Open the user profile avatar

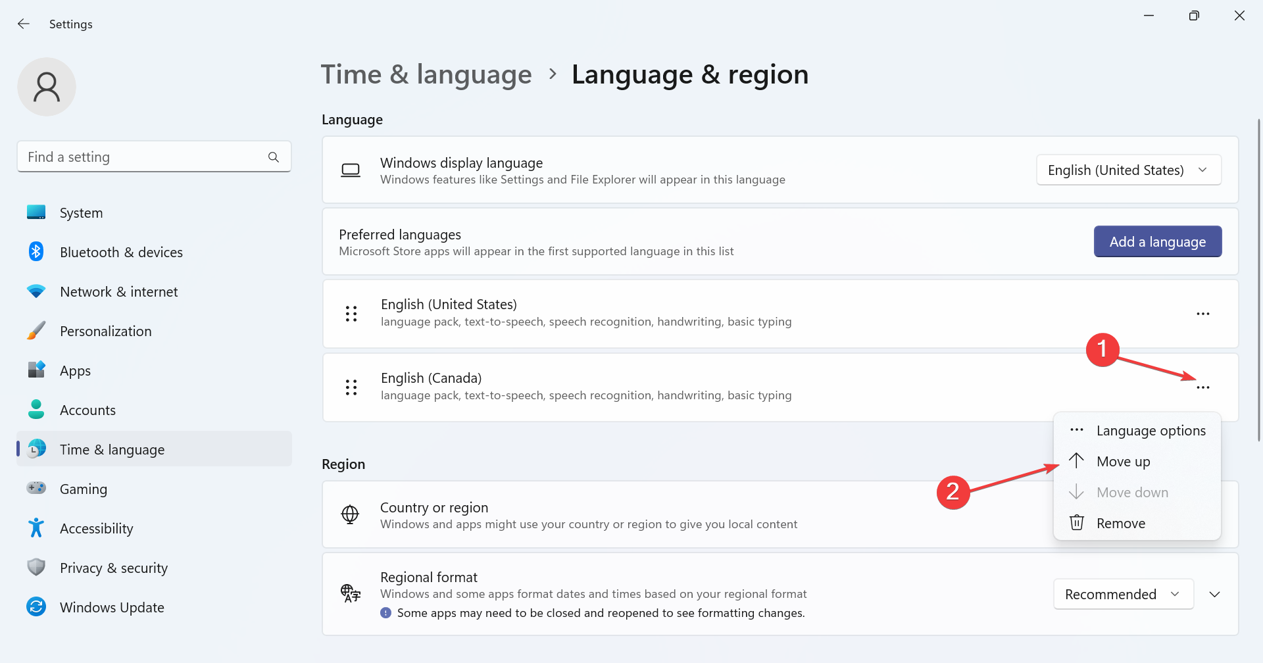[x=47, y=87]
